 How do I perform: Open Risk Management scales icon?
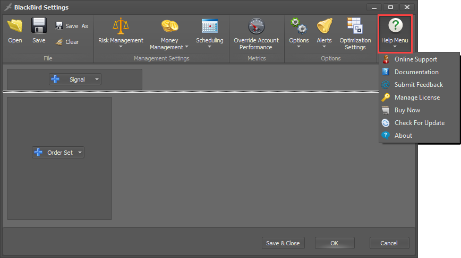click(121, 26)
